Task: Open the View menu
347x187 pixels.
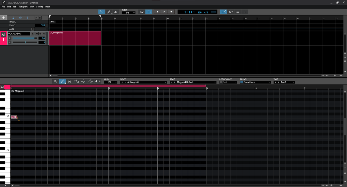Action: (x=32, y=7)
